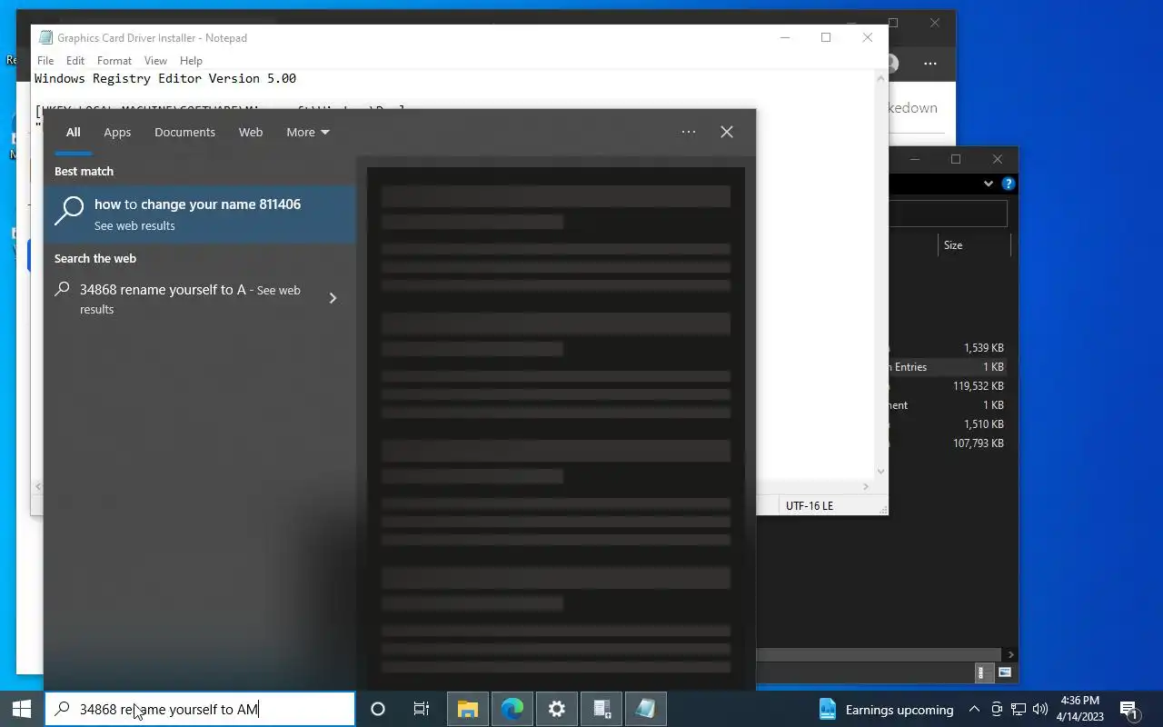
Task: Click UTF-16 LE in Notepad status bar
Action: (x=810, y=505)
